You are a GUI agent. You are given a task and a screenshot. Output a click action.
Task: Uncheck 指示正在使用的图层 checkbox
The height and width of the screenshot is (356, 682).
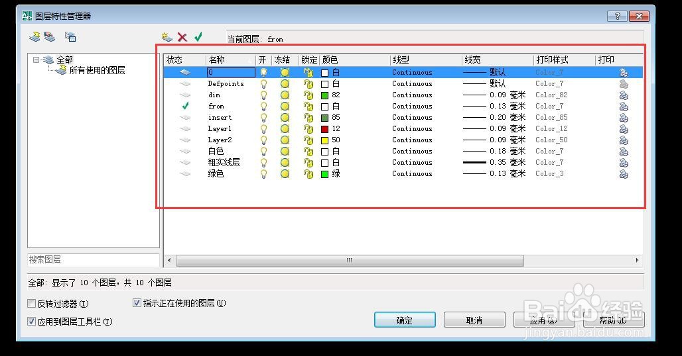pyautogui.click(x=137, y=302)
